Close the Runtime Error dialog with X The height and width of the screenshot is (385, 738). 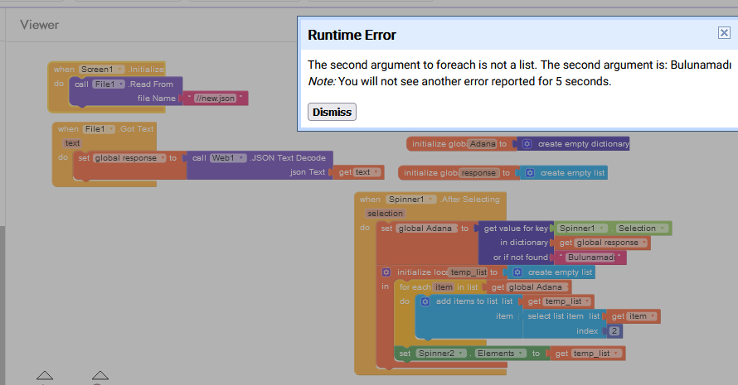(x=724, y=33)
